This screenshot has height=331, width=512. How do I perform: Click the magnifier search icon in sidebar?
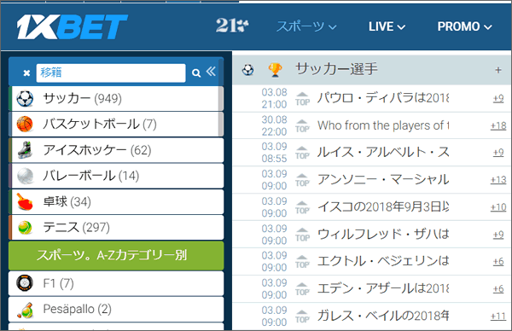(x=196, y=73)
